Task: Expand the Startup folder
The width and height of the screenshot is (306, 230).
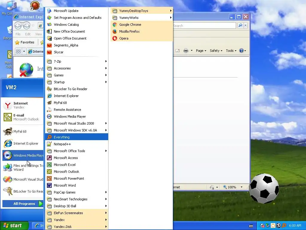Action: tap(76, 82)
